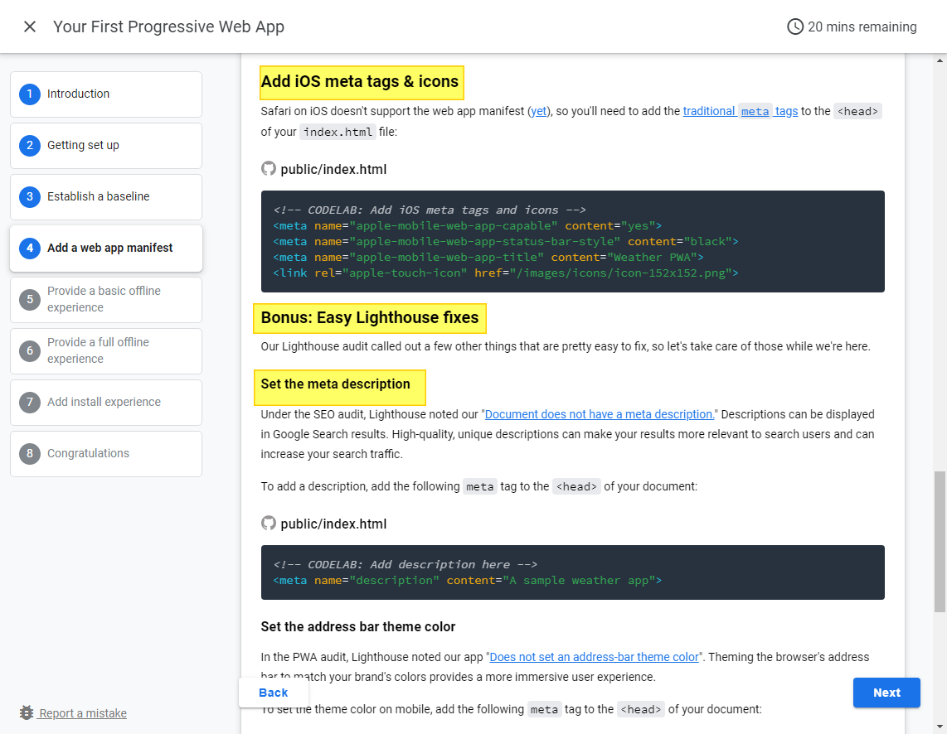Screen dimensions: 947x734
Task: Click the apple-mobile-web-app-status-bar-style code line
Action: (x=506, y=241)
